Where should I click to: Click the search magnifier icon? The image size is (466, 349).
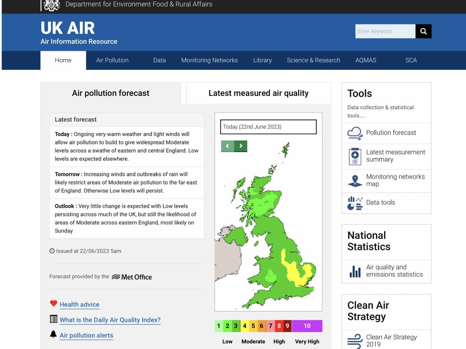click(x=423, y=31)
